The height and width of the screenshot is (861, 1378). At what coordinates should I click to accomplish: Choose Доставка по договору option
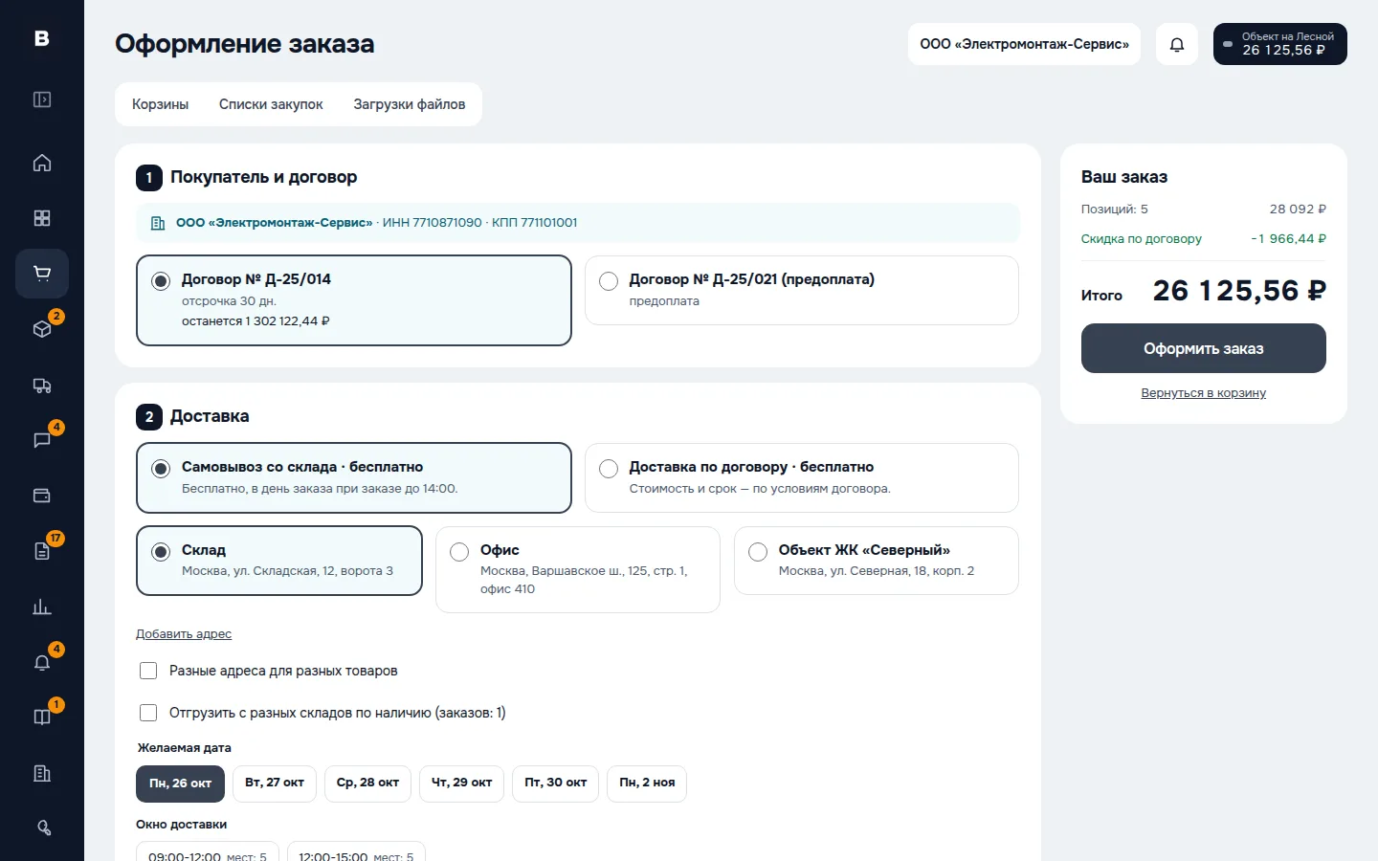point(802,477)
